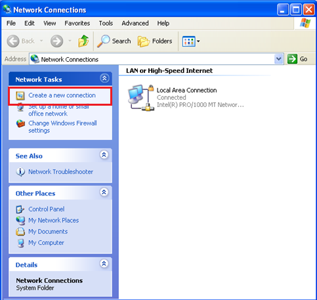This screenshot has height=300, width=317.
Task: Click the Network Connections title bar icon
Action: 7,9
